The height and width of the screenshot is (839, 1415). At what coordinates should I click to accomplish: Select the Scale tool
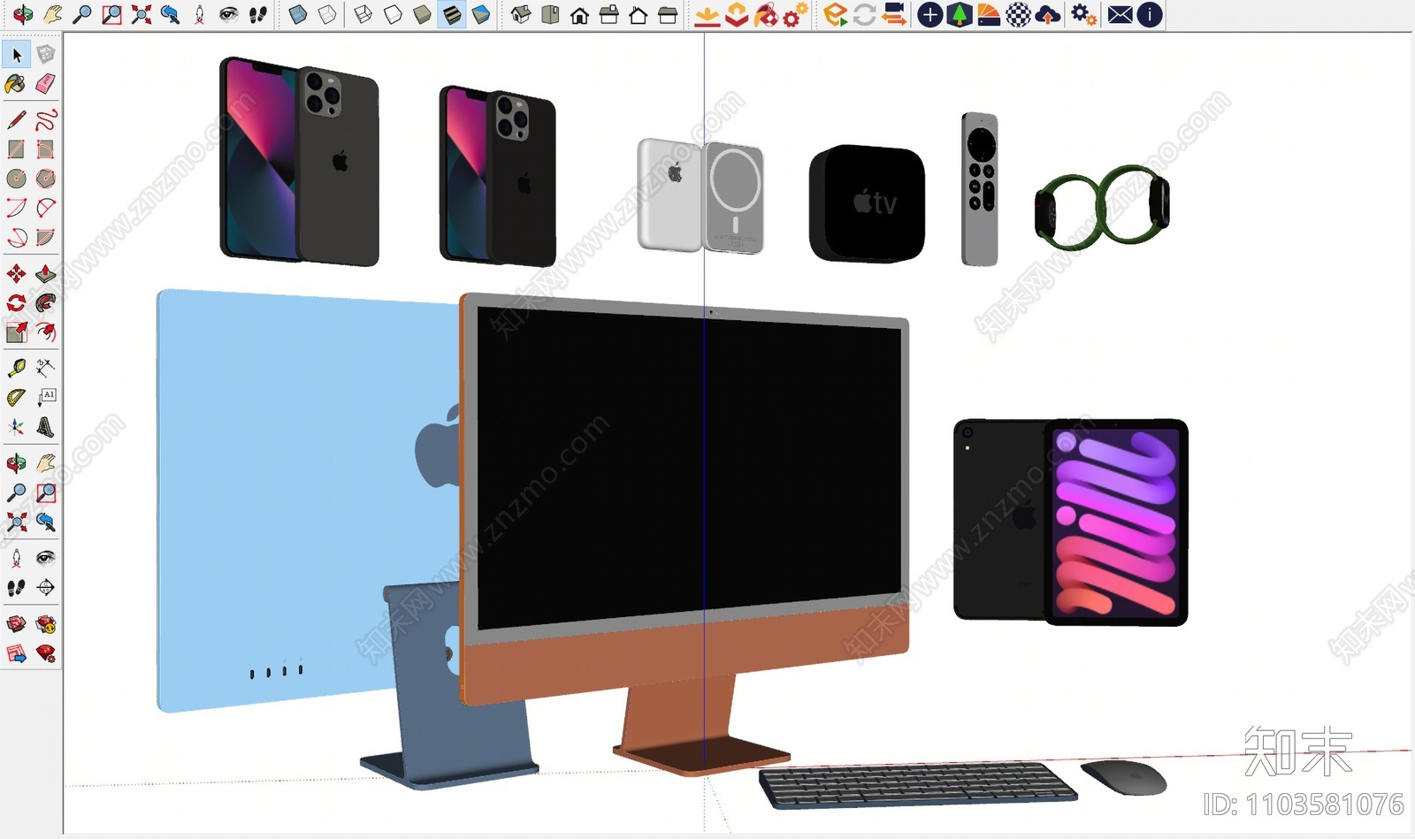[16, 332]
